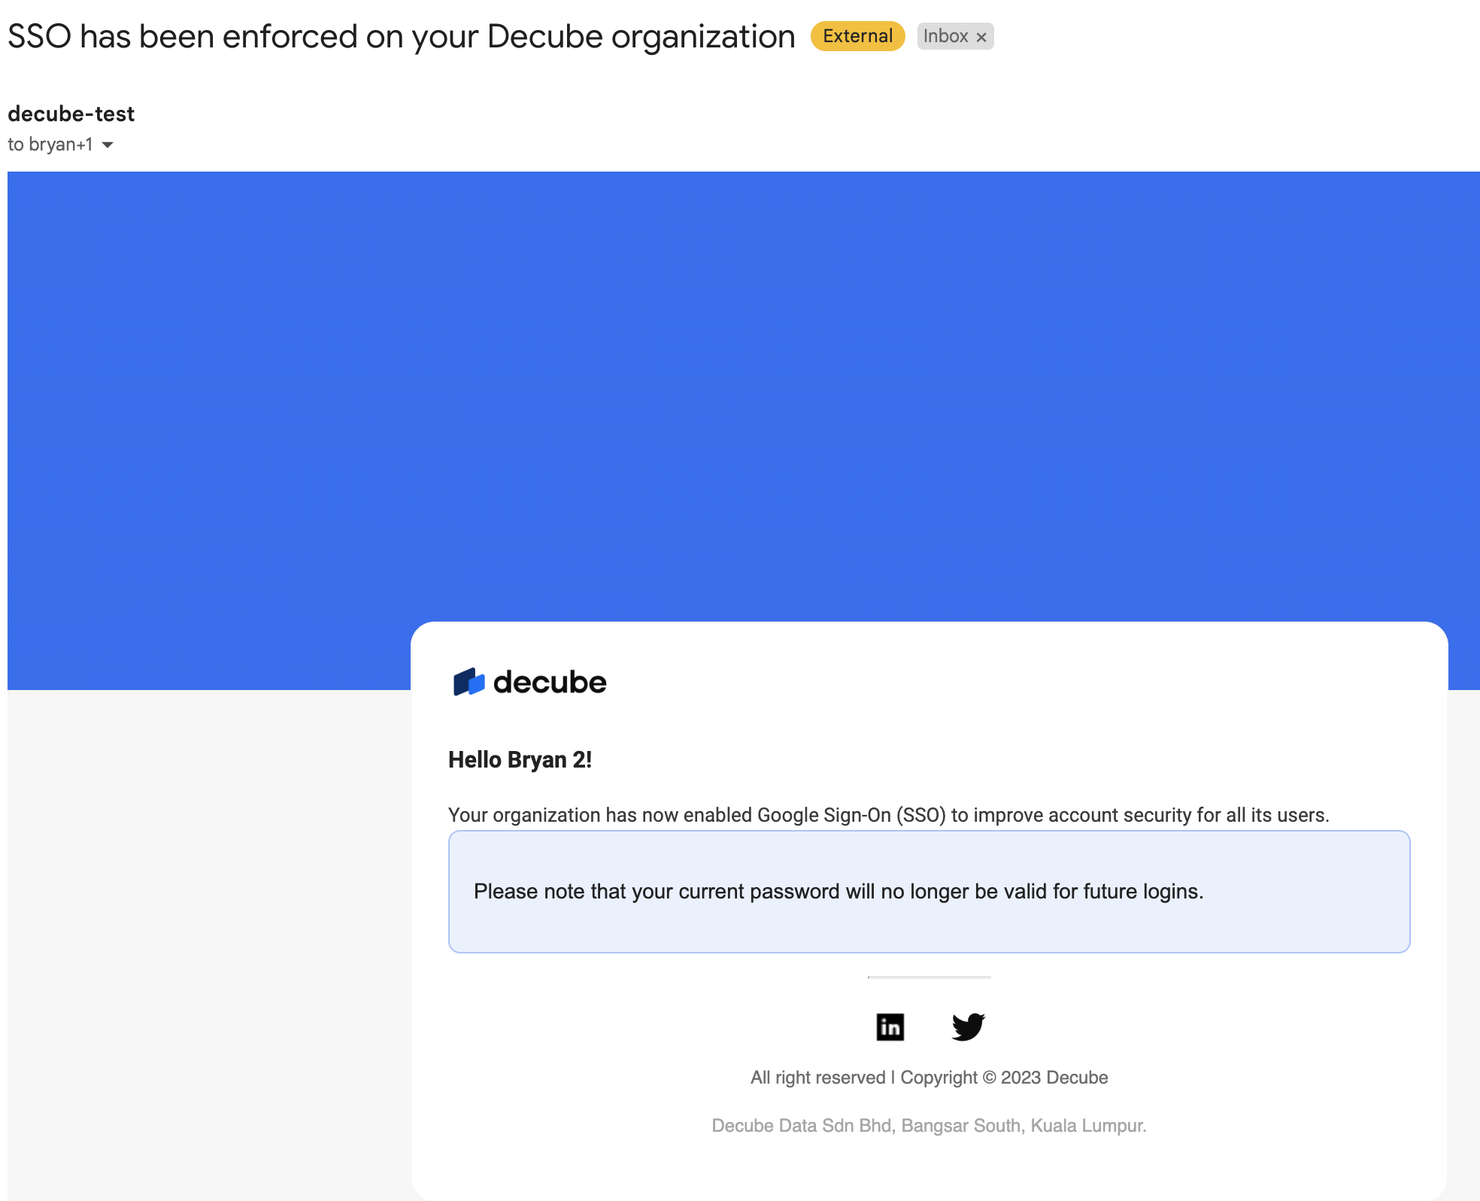Click the email subject about SSO enforcement
Image resolution: width=1480 pixels, height=1201 pixels.
401,36
